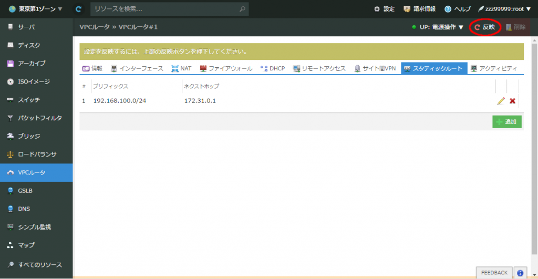Click the refresh icon beside search box

[79, 9]
